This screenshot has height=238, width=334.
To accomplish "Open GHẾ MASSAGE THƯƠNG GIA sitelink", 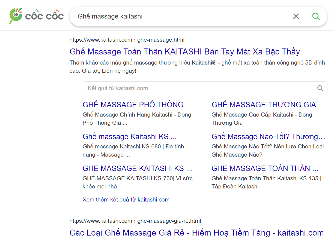I will (264, 105).
